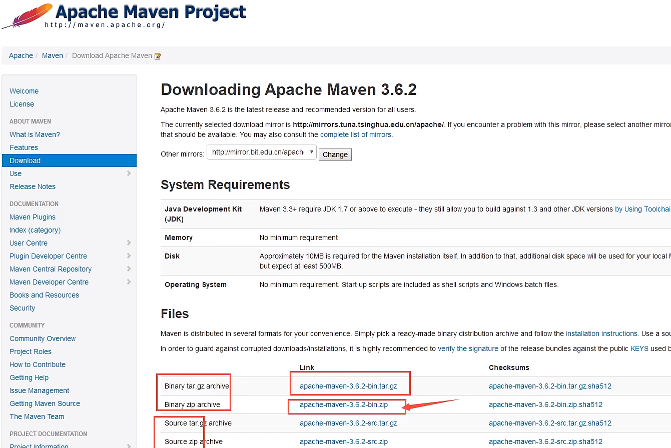This screenshot has height=448, width=671.
Task: Open the Download sidebar menu item
Action: coord(25,160)
